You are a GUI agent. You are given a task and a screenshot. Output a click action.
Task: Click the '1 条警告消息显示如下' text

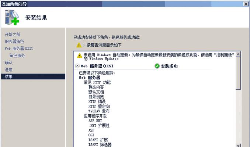pos(102,45)
